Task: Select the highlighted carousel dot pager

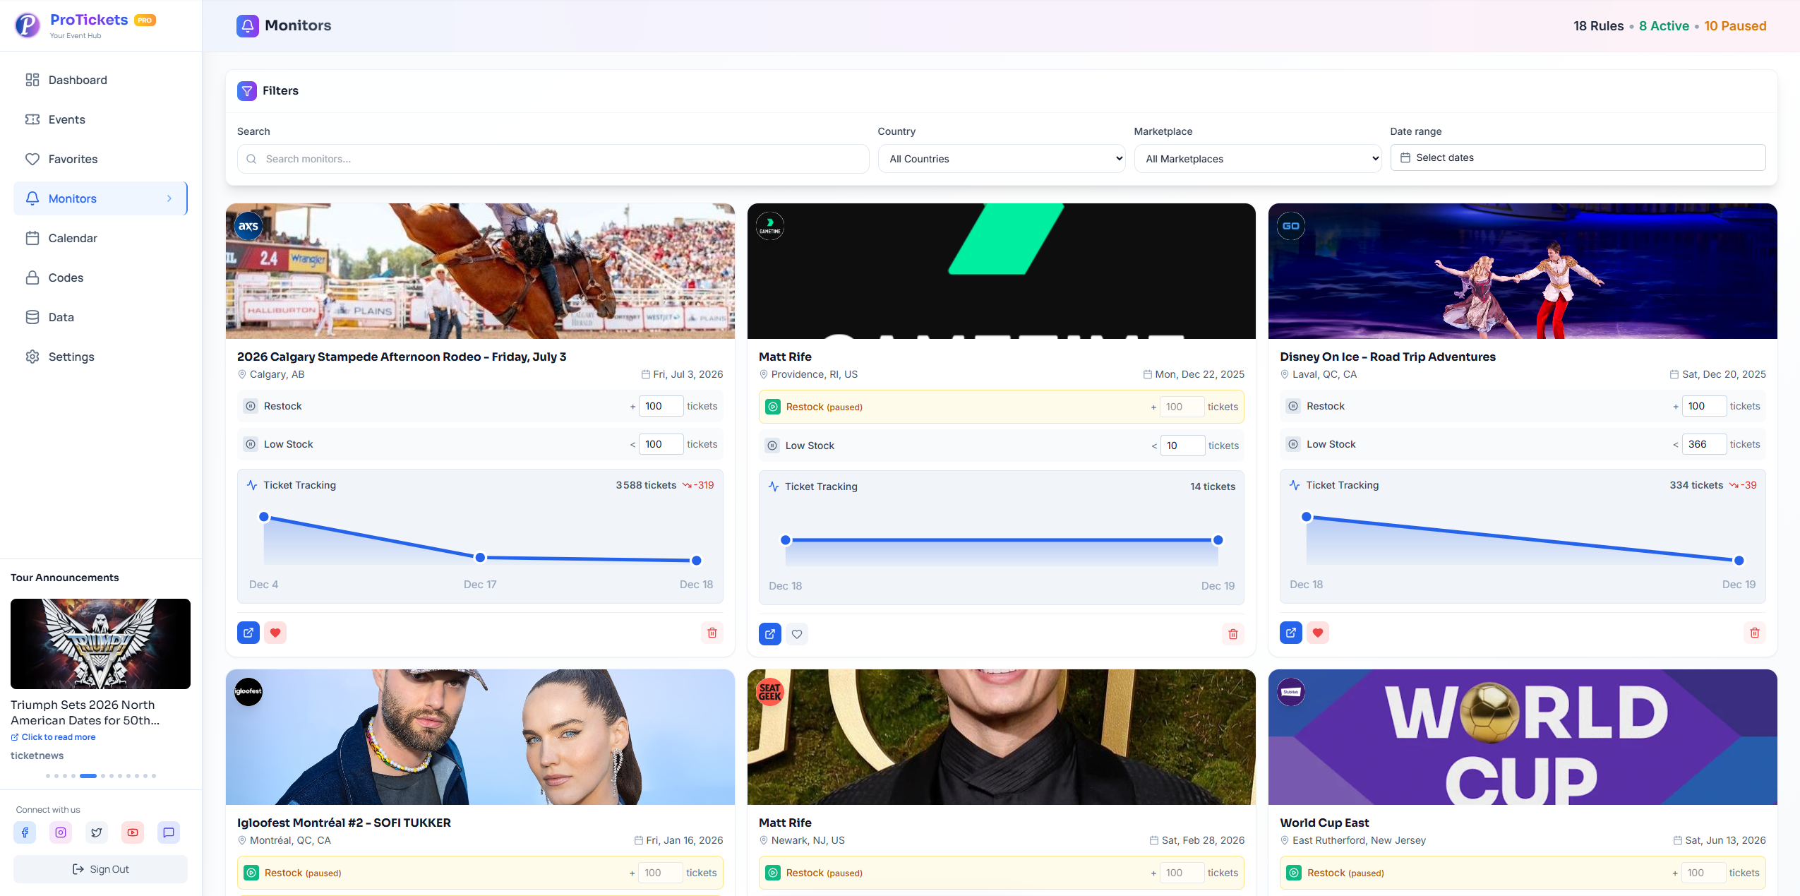Action: [88, 776]
